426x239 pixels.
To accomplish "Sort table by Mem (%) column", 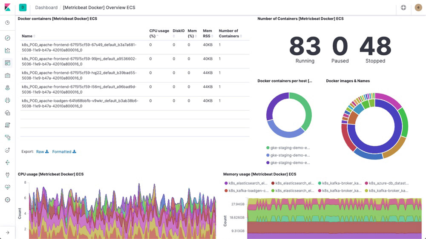I will point(192,33).
